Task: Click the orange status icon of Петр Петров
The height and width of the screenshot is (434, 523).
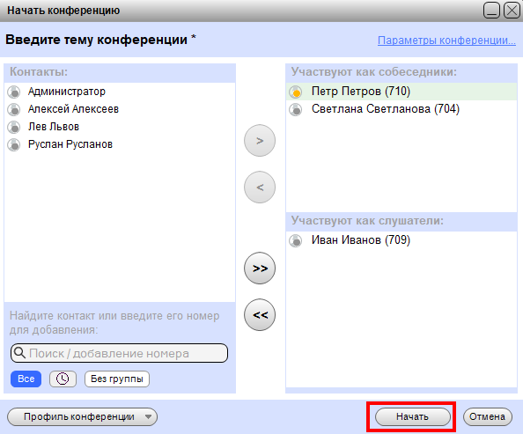Action: point(296,92)
